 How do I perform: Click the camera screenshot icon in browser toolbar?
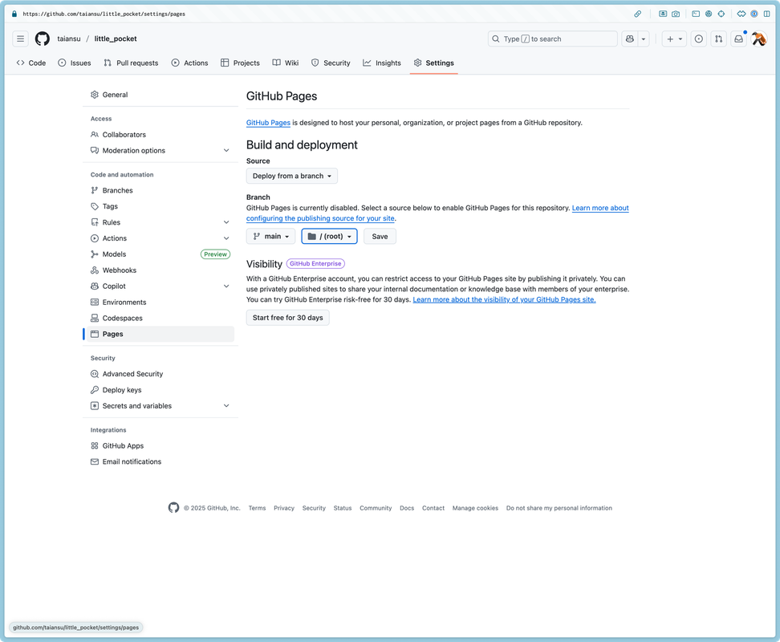coord(676,14)
